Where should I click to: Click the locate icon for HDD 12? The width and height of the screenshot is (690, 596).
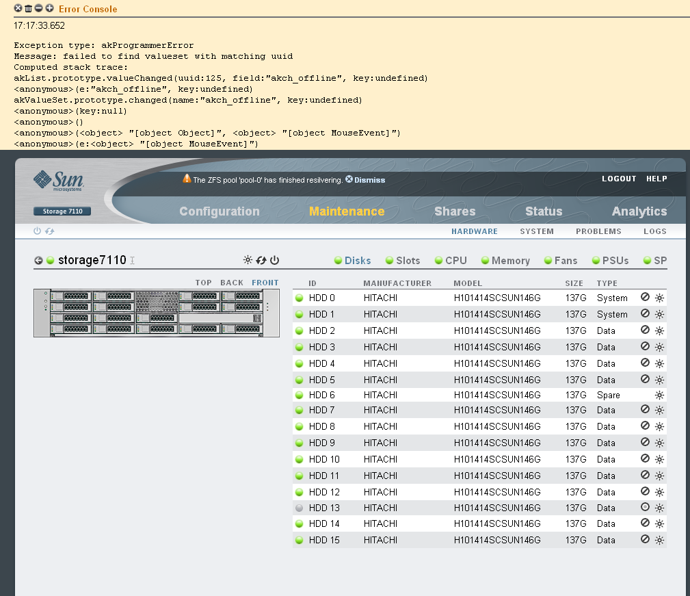(659, 492)
